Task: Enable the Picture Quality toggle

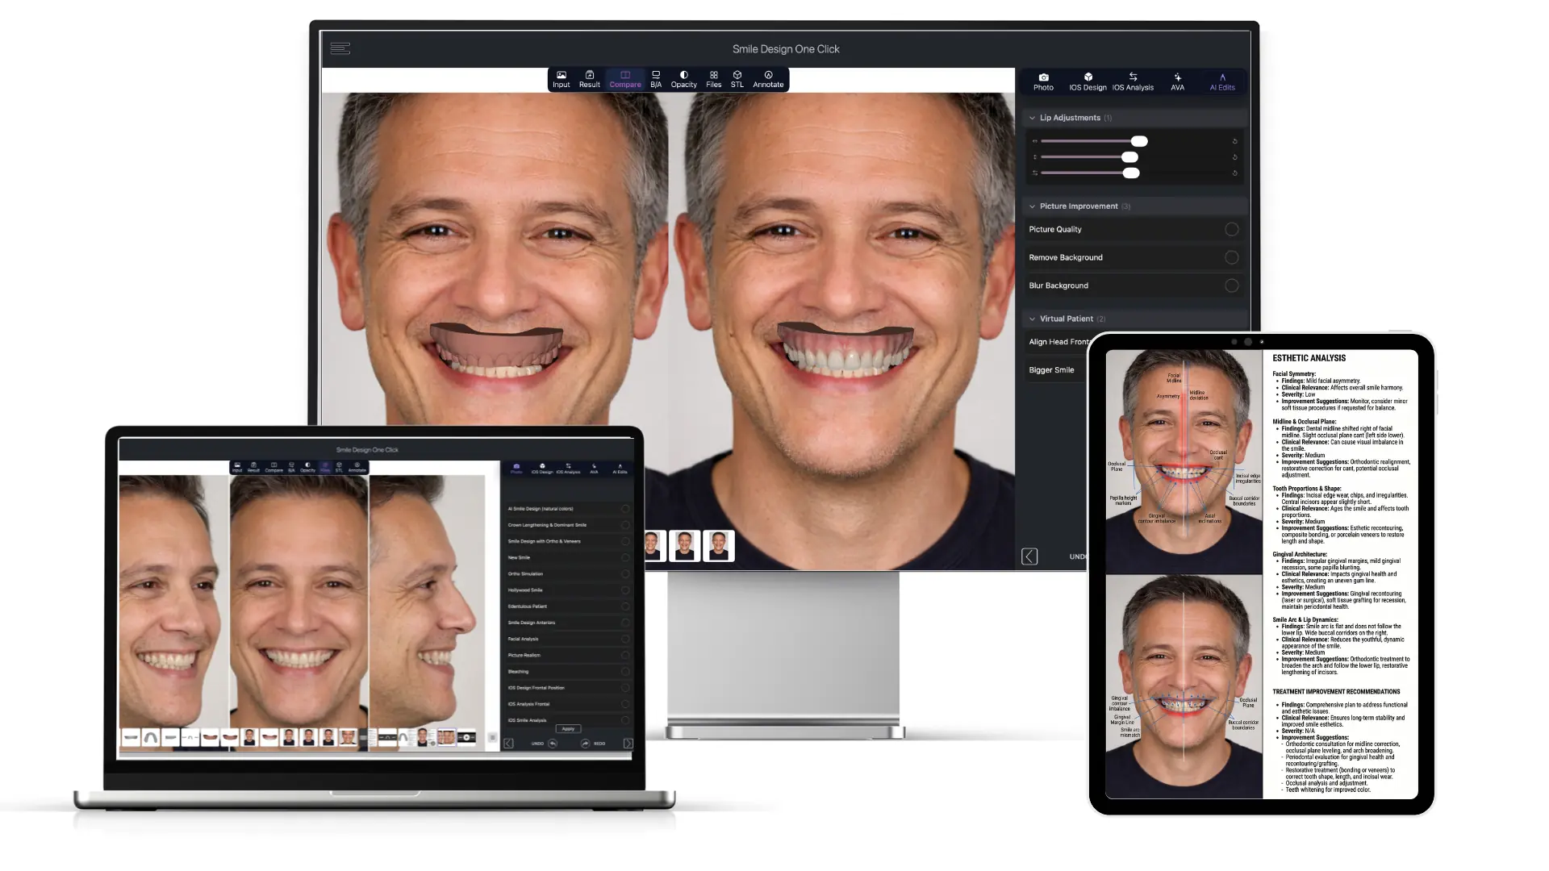Action: [x=1231, y=230]
